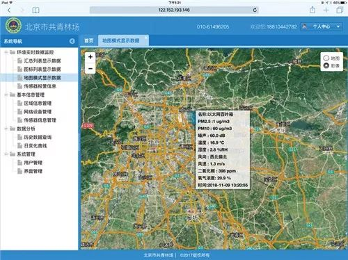Viewport: 348px width, 260px height.
Task: Tap the Safari share icon
Action: [313, 10]
